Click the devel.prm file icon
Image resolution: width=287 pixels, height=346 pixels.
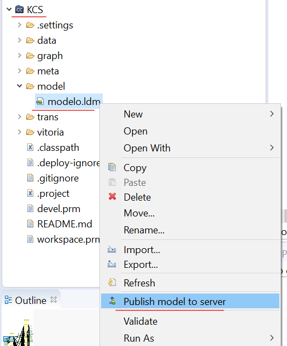click(30, 208)
